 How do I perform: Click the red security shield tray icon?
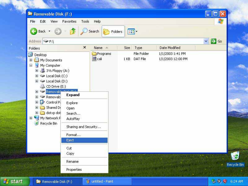[225, 181]
